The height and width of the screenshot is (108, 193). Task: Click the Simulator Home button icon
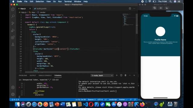161,8
